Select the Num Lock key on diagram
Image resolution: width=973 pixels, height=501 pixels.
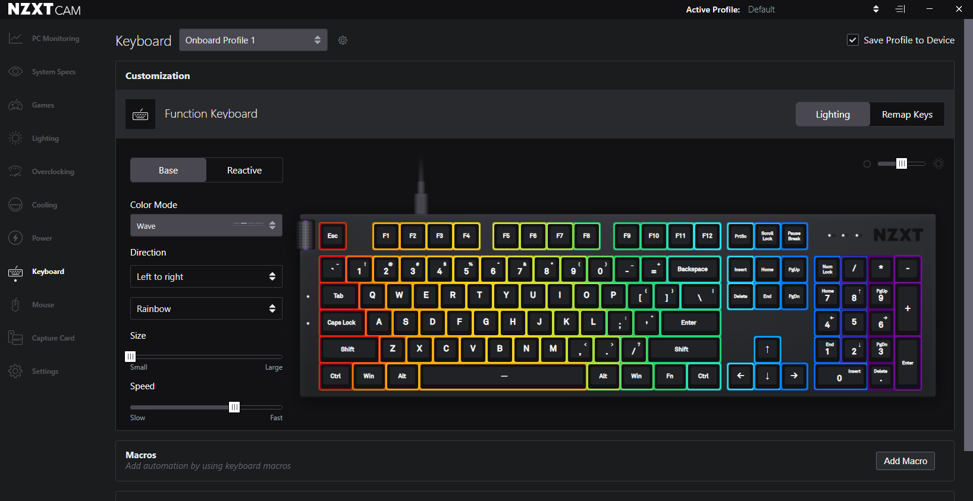[827, 269]
